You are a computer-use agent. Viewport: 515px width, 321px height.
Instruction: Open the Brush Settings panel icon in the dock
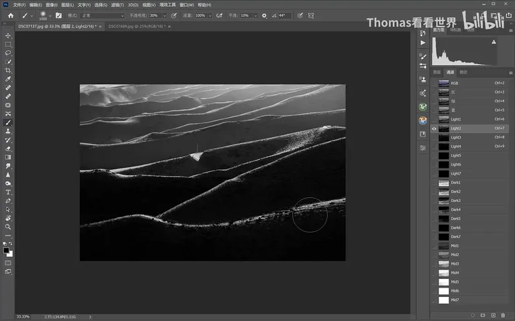click(423, 56)
